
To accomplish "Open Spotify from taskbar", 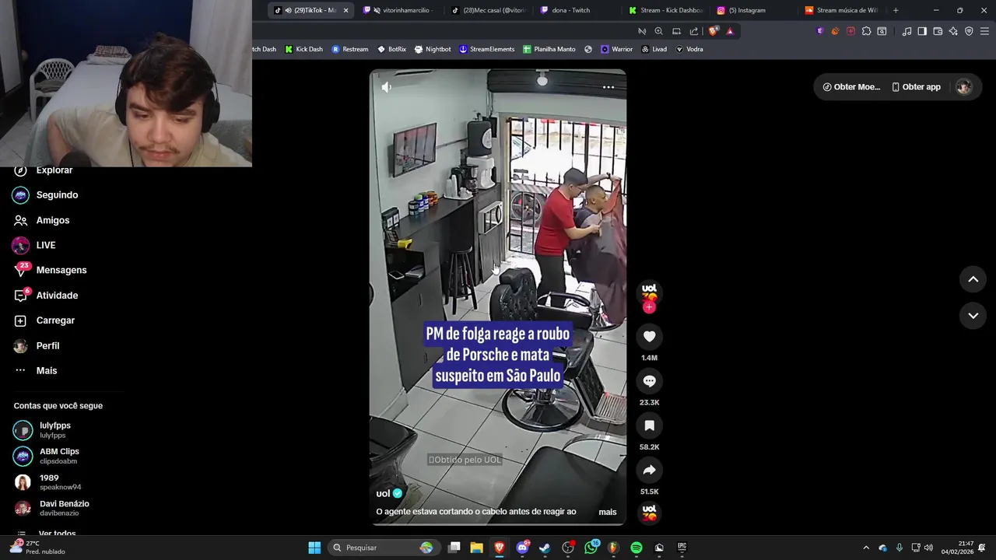I will coord(637,548).
